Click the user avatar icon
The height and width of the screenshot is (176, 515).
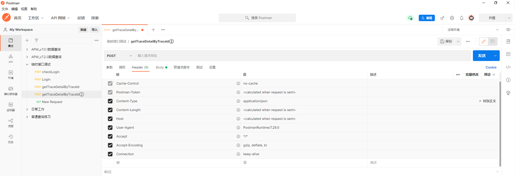coord(471,18)
